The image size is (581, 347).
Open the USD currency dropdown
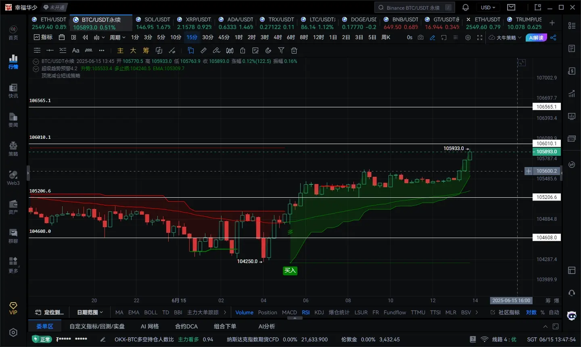coord(488,7)
